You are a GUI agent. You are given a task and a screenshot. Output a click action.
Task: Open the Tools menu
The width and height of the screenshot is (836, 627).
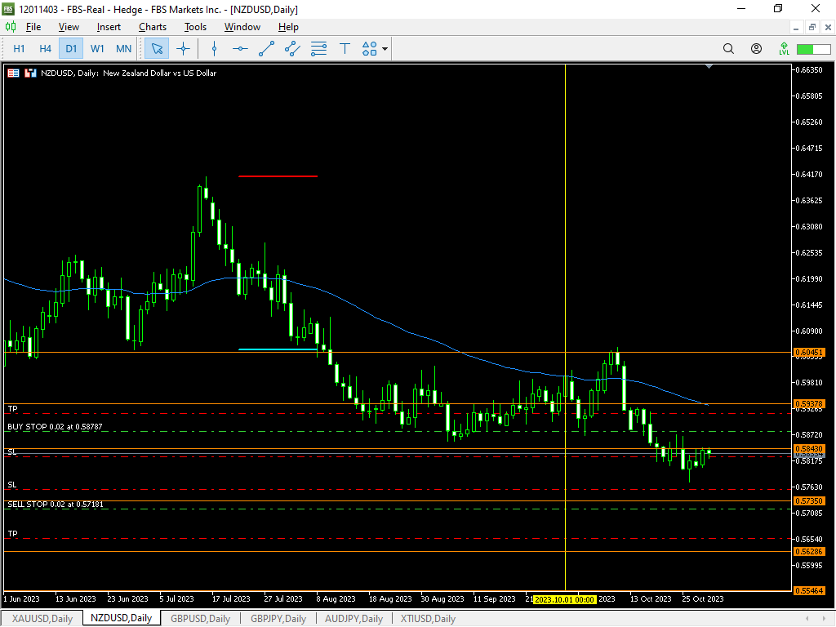[195, 27]
